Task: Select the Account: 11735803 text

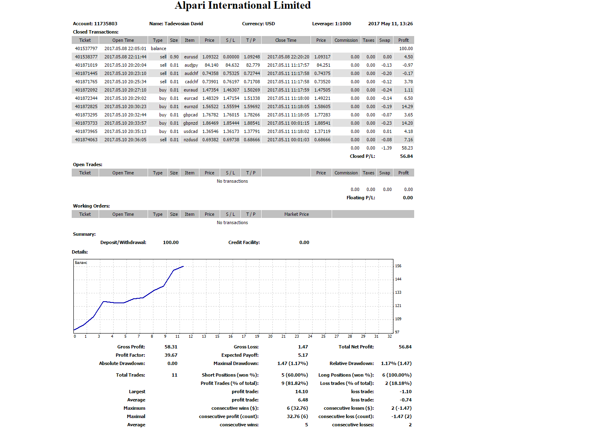Action: click(95, 24)
